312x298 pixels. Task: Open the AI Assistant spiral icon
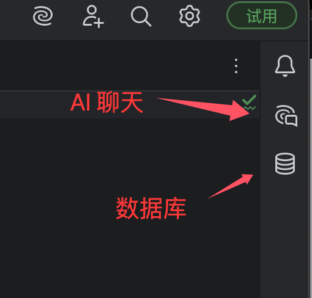(x=43, y=16)
